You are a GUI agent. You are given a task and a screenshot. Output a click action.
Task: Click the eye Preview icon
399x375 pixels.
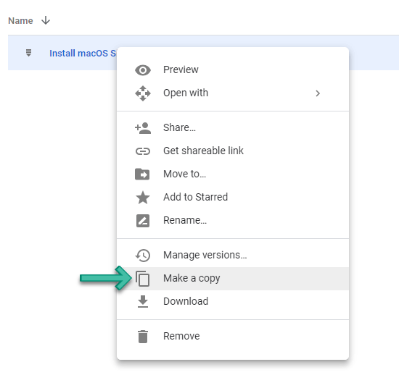click(143, 69)
